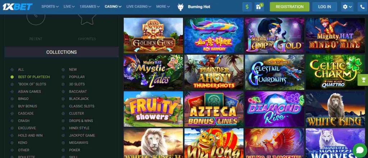Screen dimensions: 368x158
Task: Expand the settings gear dropdown
Action: tap(347, 7)
